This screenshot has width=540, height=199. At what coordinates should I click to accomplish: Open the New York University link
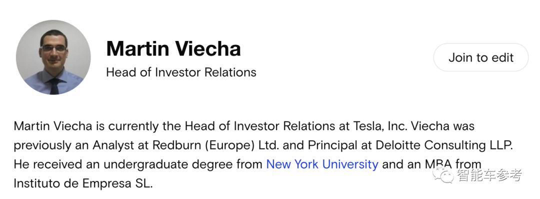pyautogui.click(x=322, y=164)
